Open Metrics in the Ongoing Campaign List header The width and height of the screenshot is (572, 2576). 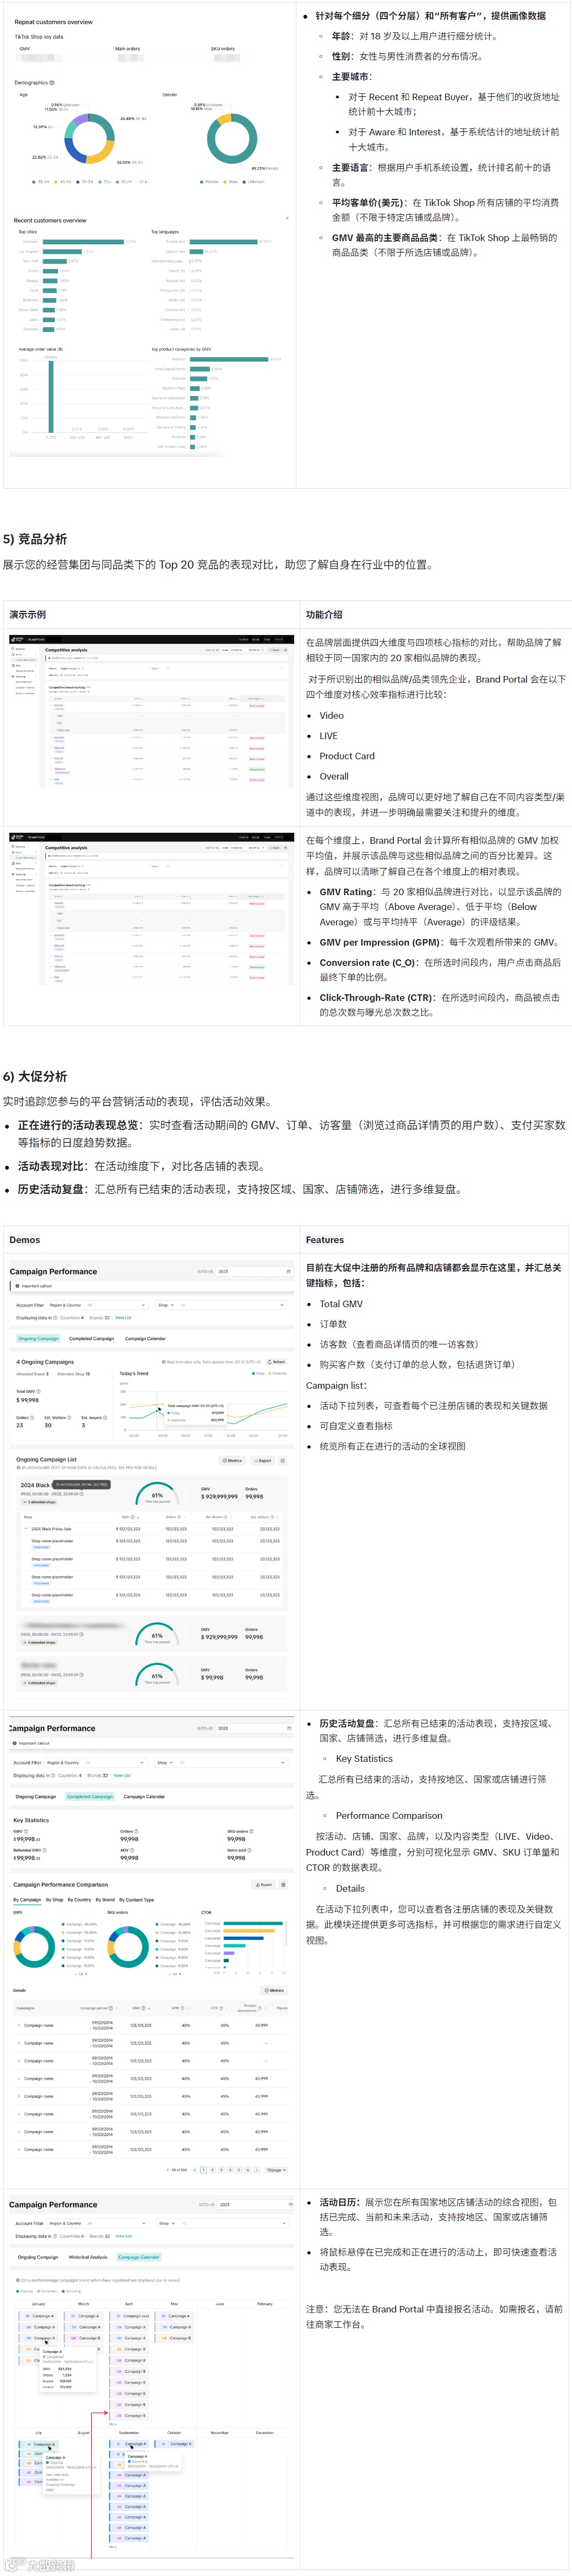(x=232, y=1460)
